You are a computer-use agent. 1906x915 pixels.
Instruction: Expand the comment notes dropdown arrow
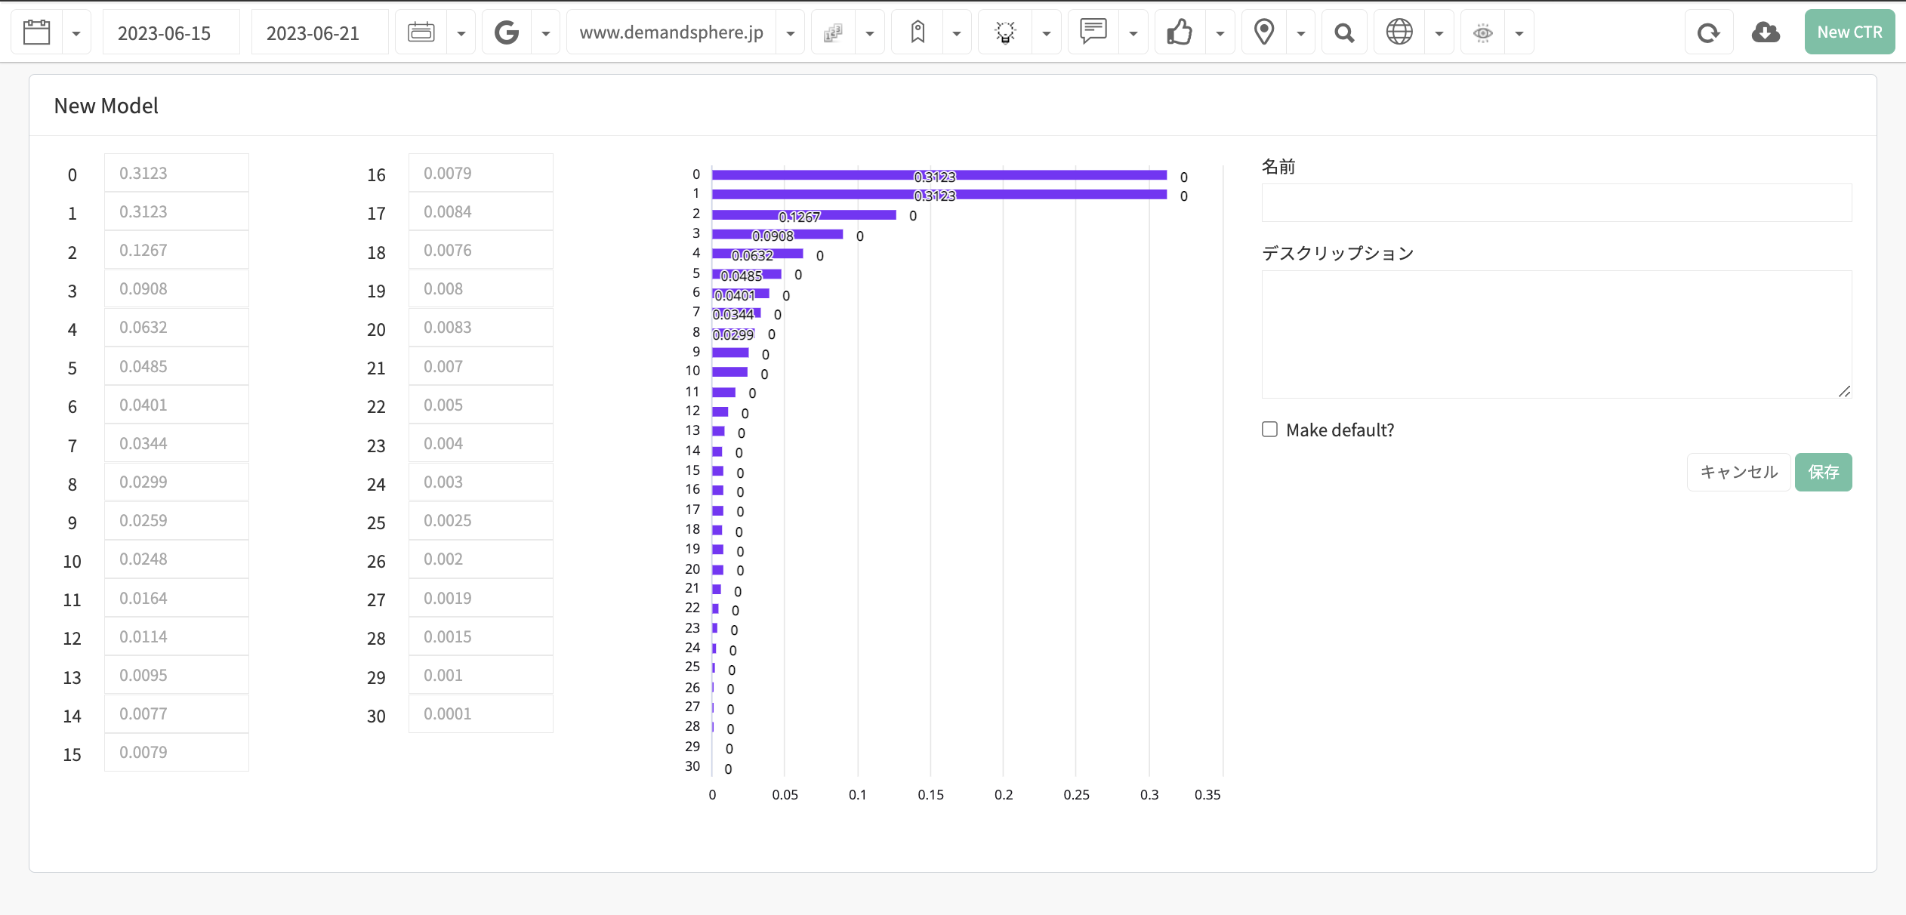pos(1133,33)
